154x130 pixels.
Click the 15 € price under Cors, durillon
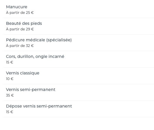[x=9, y=62]
